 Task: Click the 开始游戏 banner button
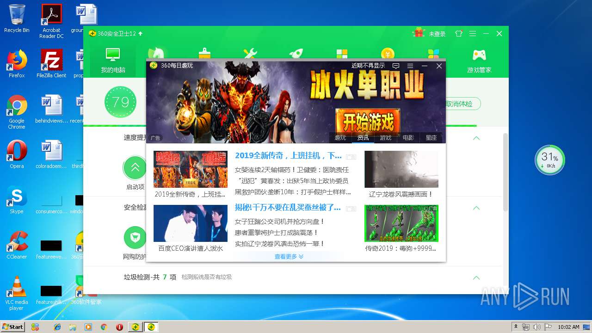(x=368, y=122)
